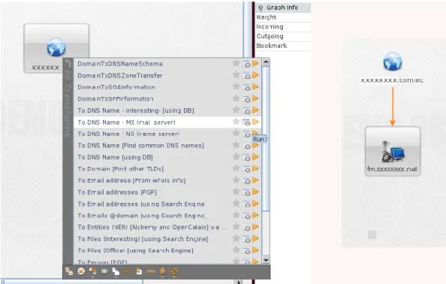Select To DNS Name - NS (name server)

click(128, 134)
